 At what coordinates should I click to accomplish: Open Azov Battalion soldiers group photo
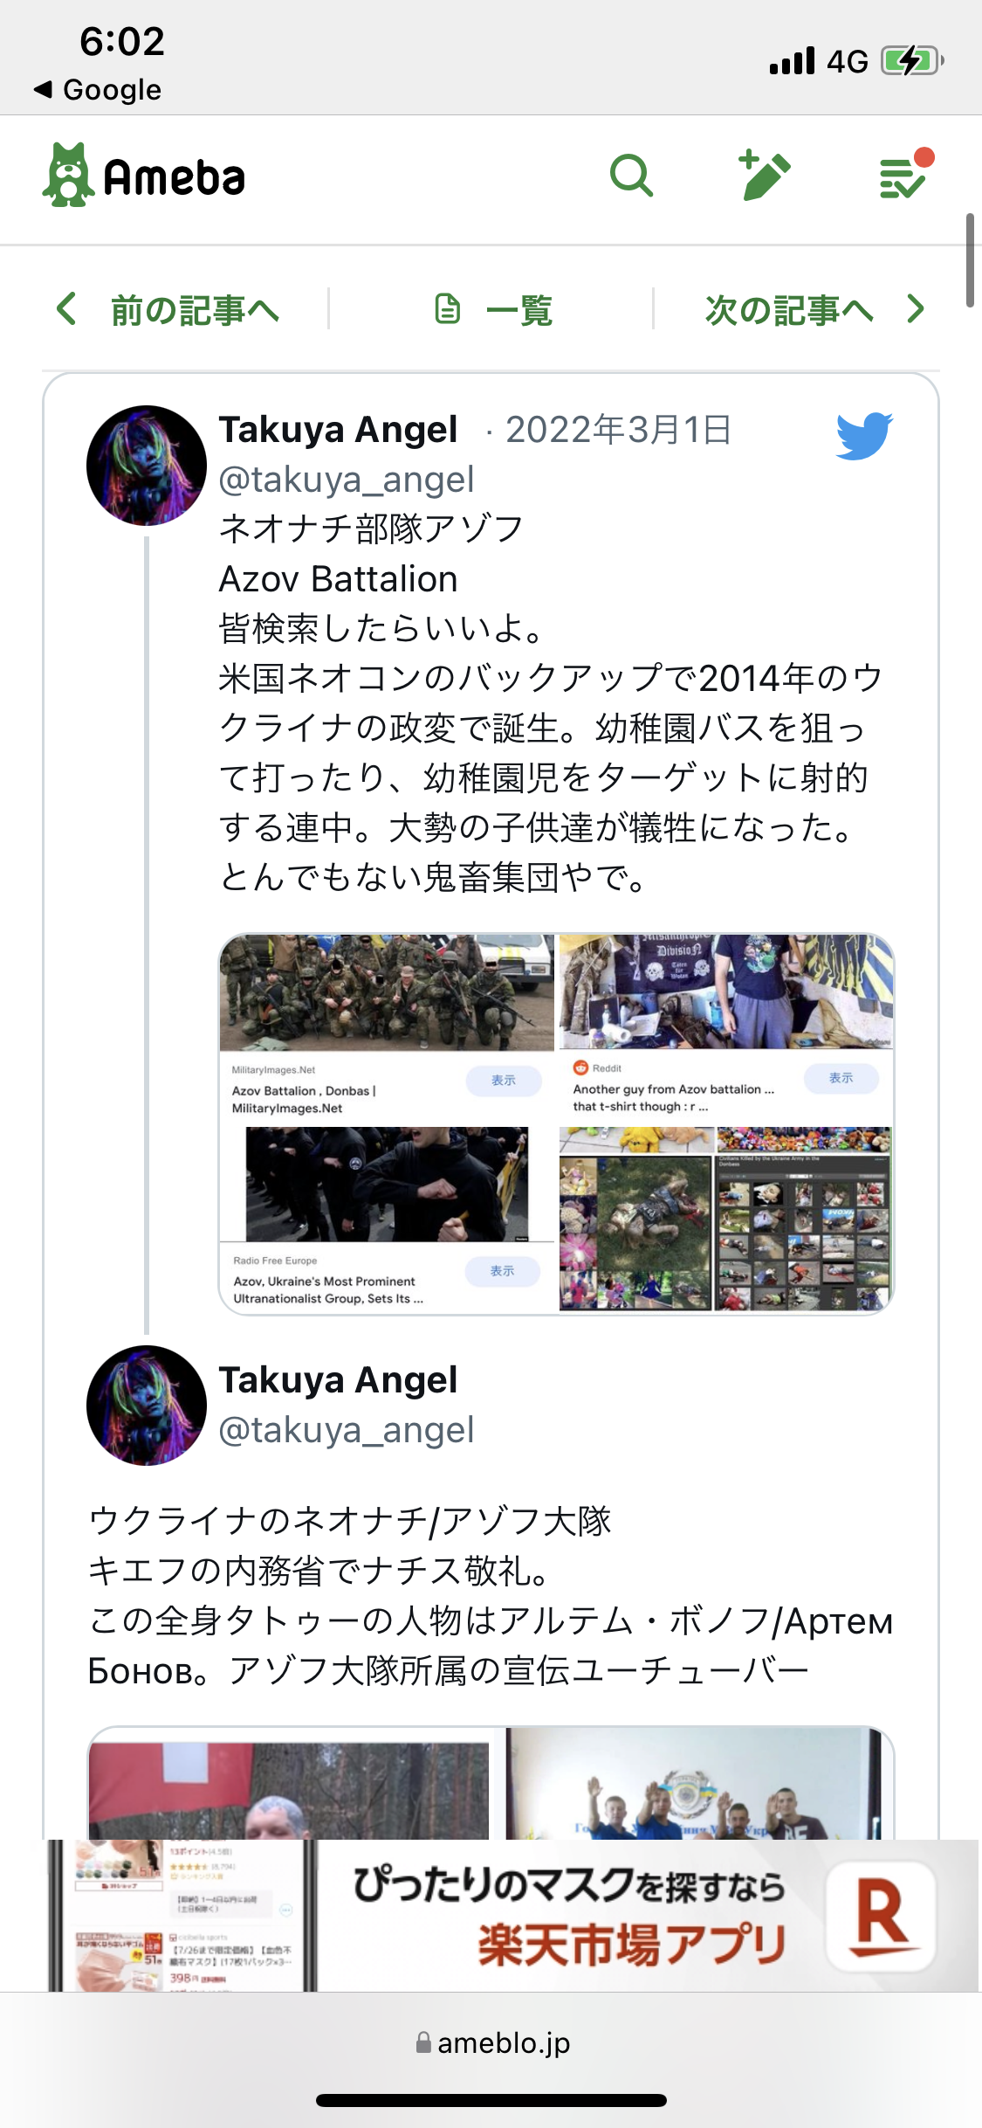point(387,992)
